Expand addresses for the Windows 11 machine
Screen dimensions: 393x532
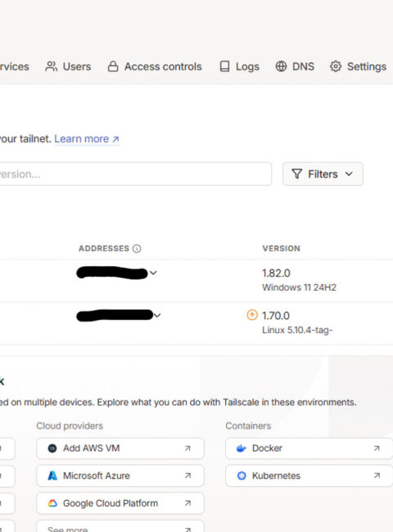pyautogui.click(x=153, y=273)
